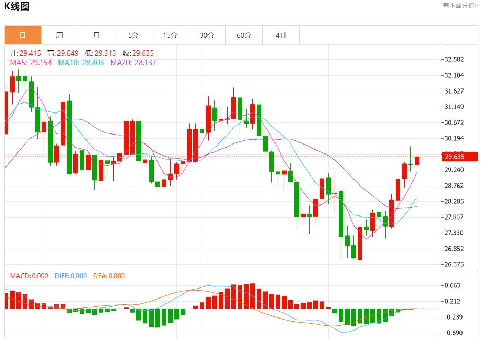Click the K线图 chart title
This screenshot has width=482, height=339.
tap(17, 6)
